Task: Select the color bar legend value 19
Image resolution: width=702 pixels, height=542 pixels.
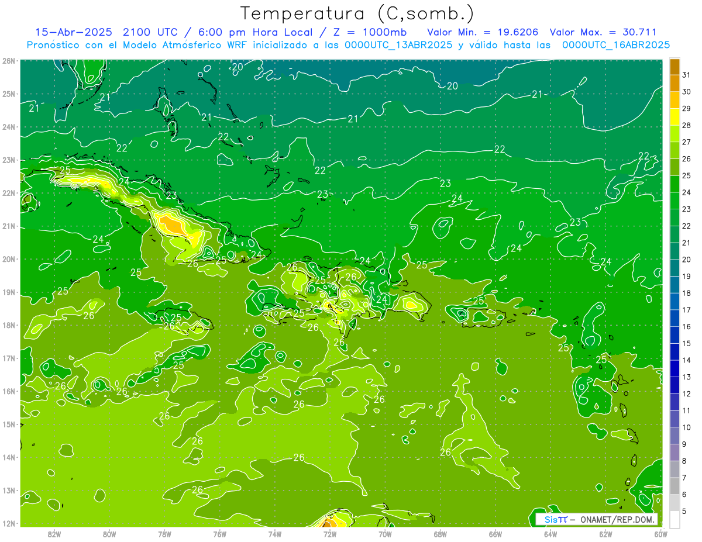Action: 687,276
